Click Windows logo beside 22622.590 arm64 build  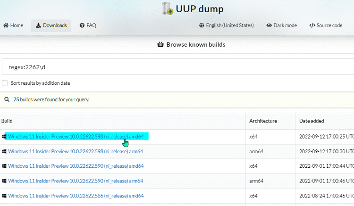point(4,181)
